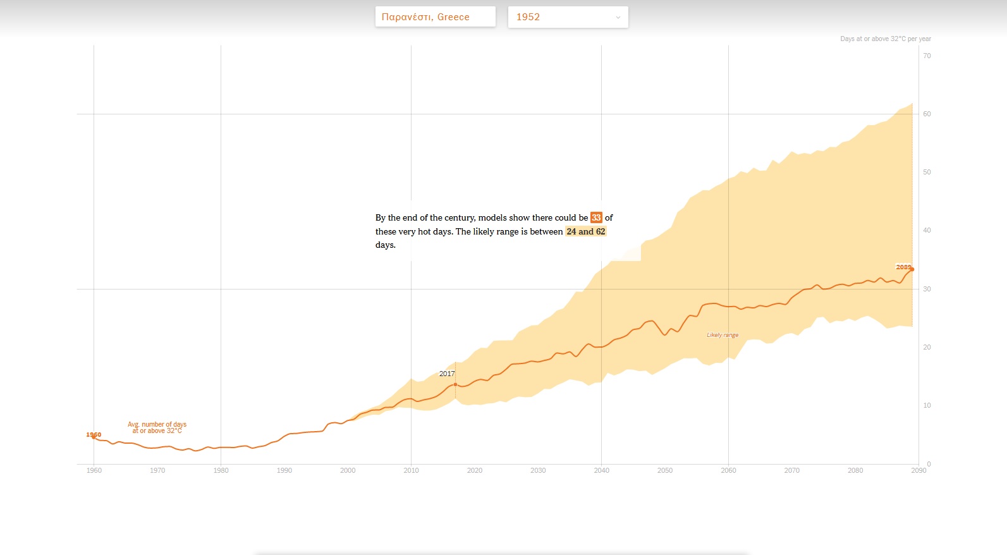The image size is (1007, 555).
Task: Click the highlighted 33 value in the annotation
Action: pyautogui.click(x=596, y=217)
